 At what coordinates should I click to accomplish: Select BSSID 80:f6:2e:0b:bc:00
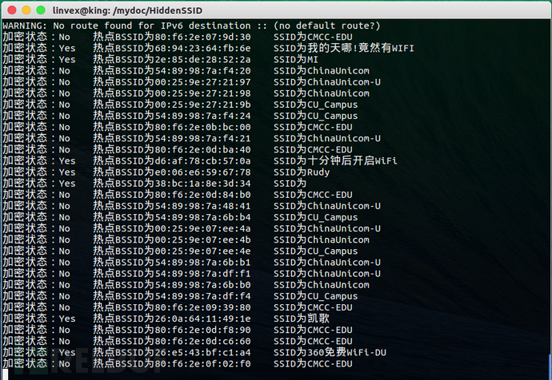pyautogui.click(x=202, y=127)
